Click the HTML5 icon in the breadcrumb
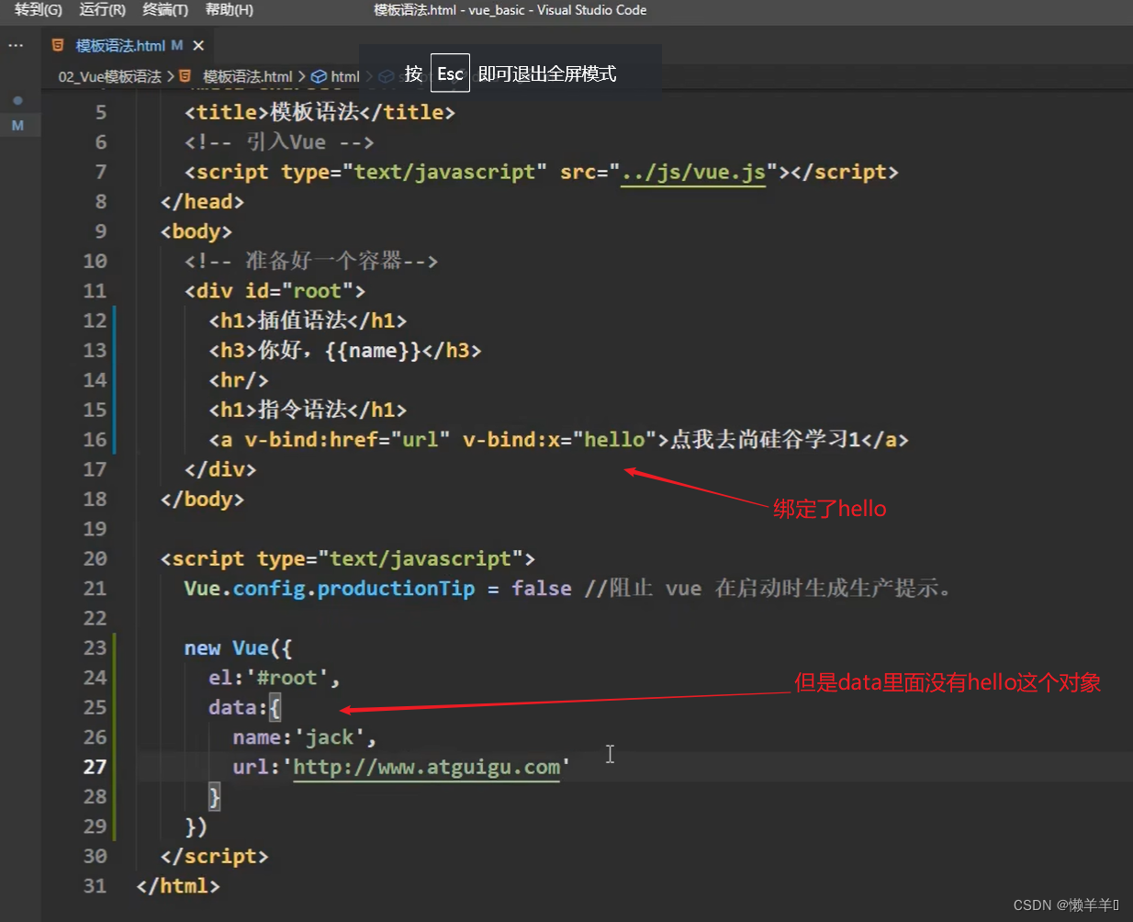This screenshot has height=922, width=1133. (x=185, y=76)
